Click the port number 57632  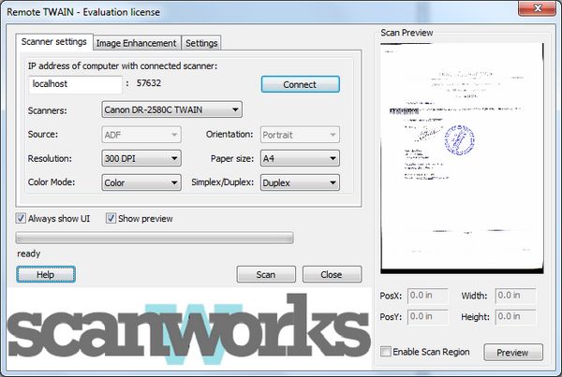point(149,83)
